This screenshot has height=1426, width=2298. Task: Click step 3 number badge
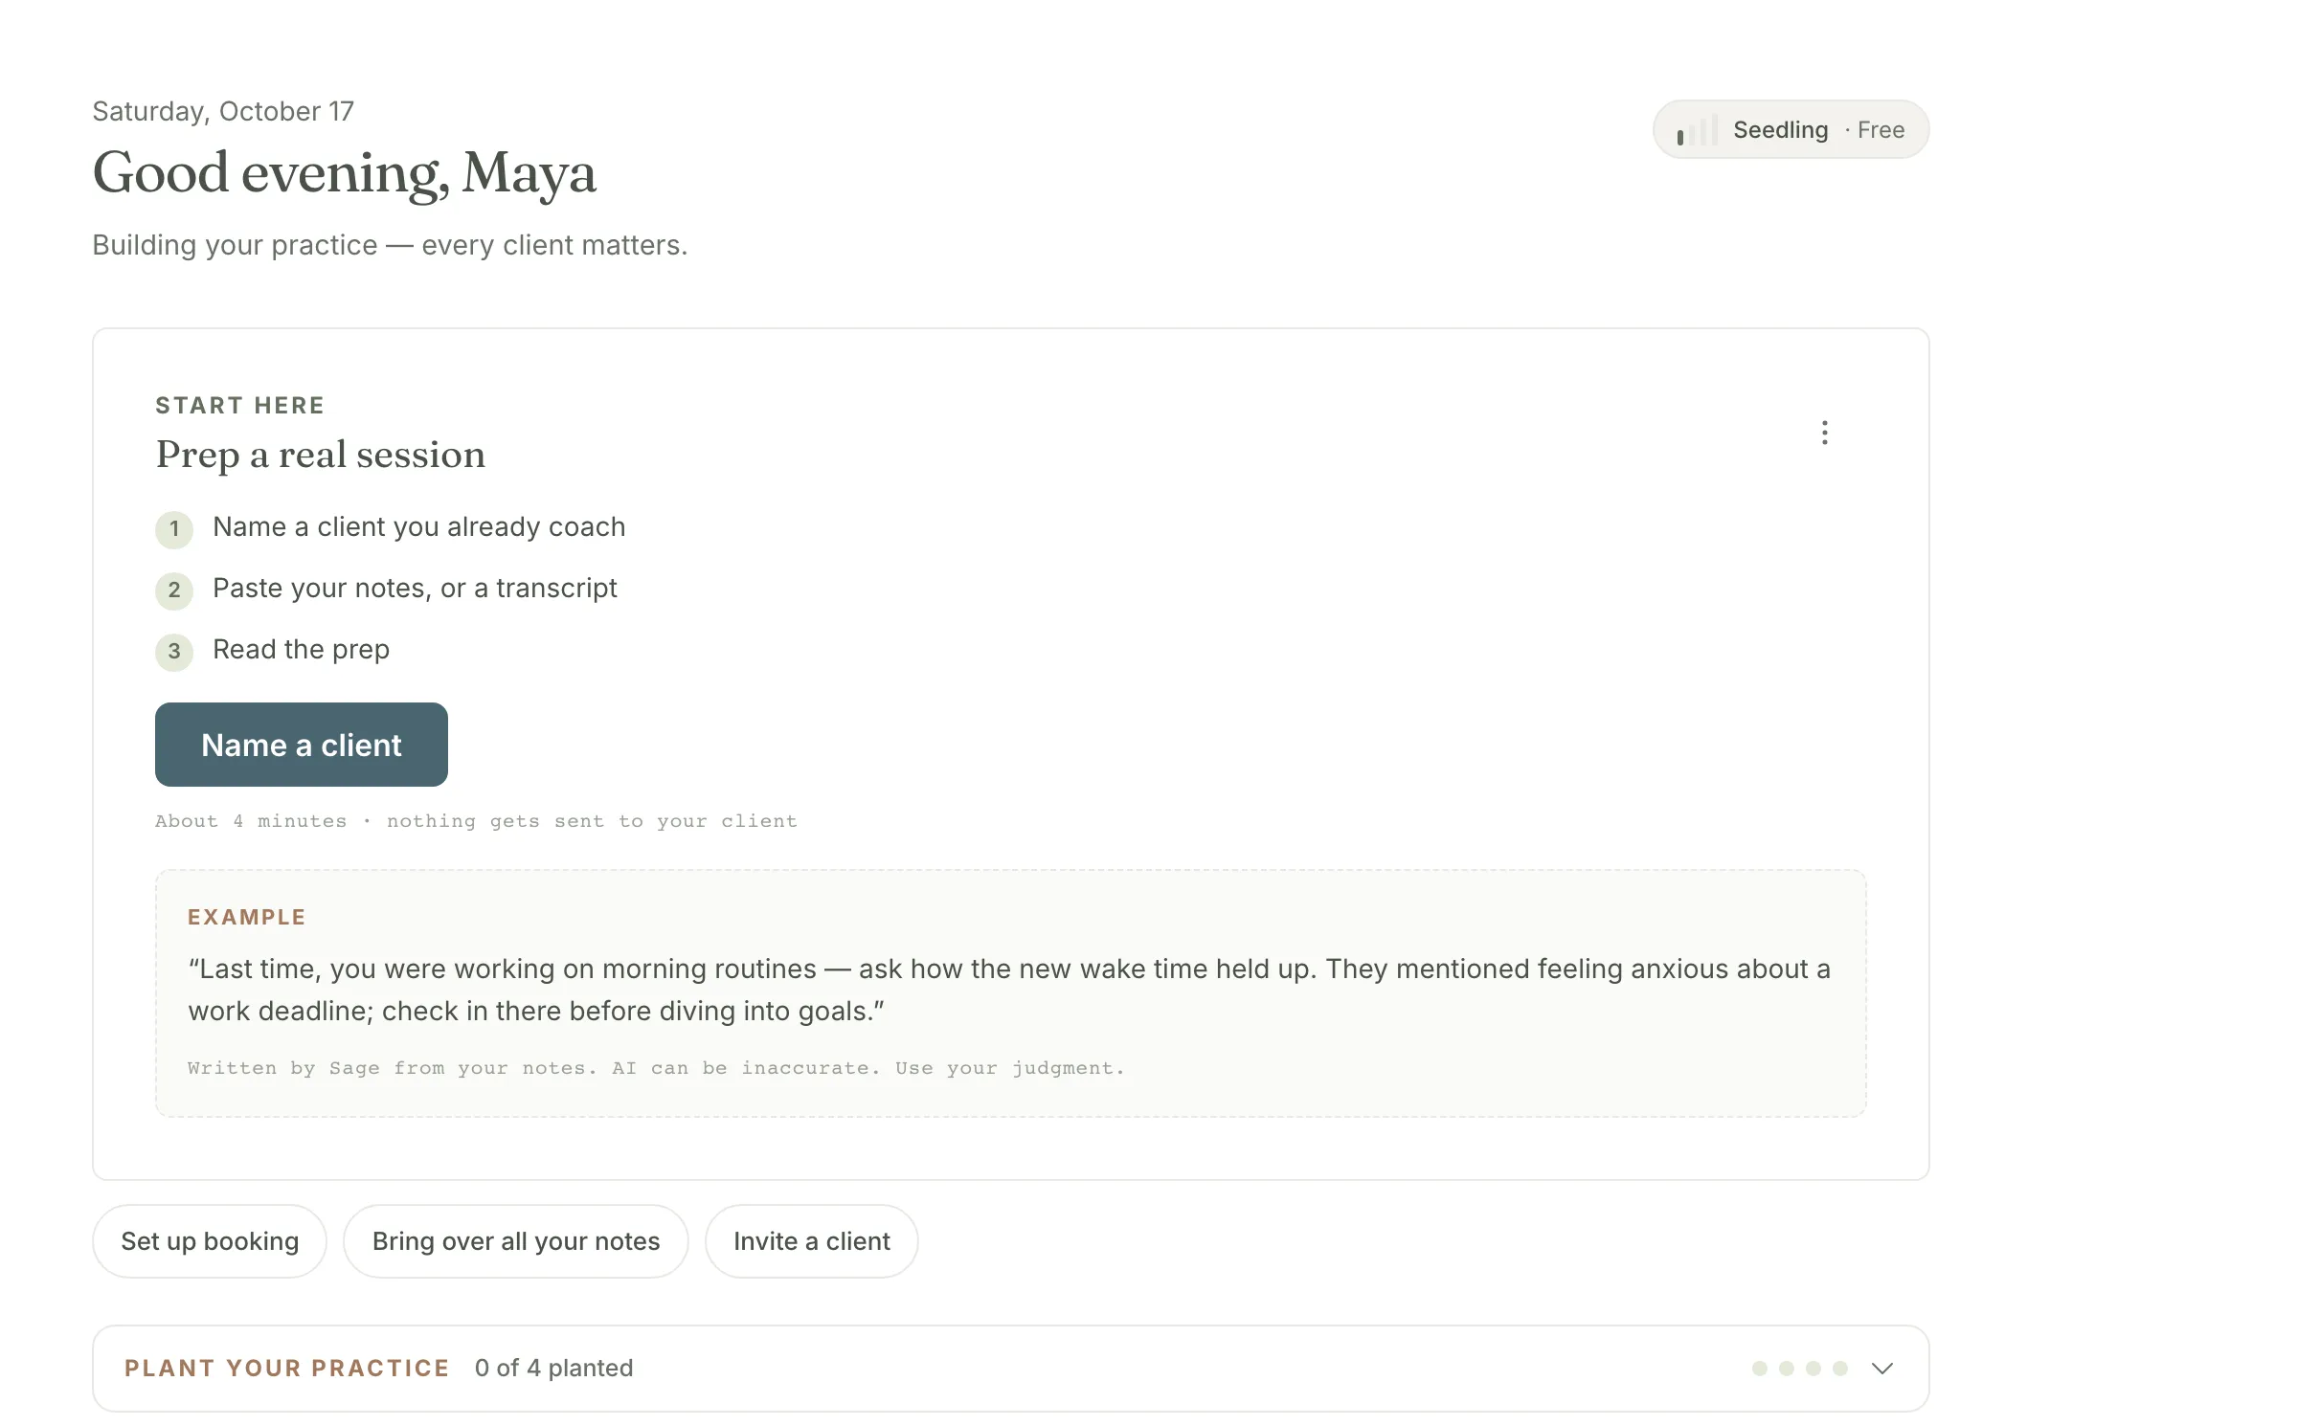(174, 652)
